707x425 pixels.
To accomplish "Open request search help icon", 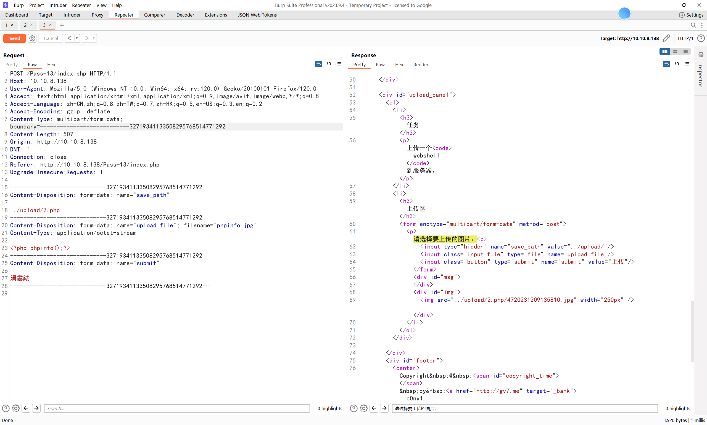I will coord(6,408).
